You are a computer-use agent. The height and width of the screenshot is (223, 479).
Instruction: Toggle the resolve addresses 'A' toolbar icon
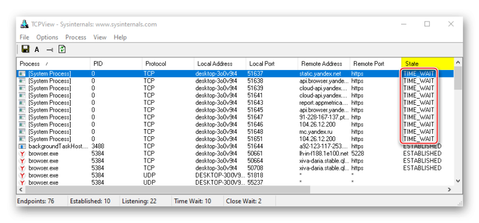pyautogui.click(x=37, y=50)
